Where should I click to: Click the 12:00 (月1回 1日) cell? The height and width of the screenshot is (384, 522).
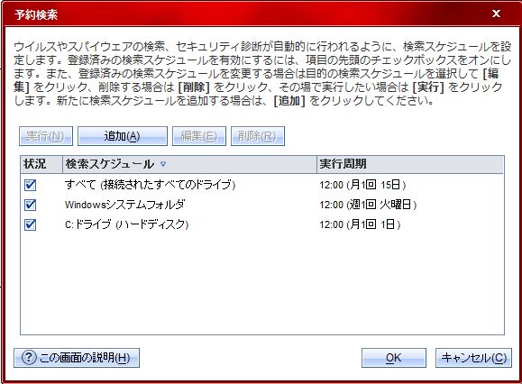point(360,224)
